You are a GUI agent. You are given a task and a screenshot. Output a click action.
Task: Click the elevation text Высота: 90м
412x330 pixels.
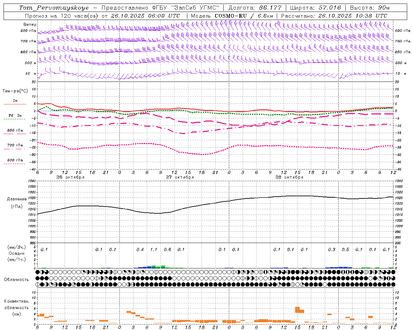pos(370,8)
